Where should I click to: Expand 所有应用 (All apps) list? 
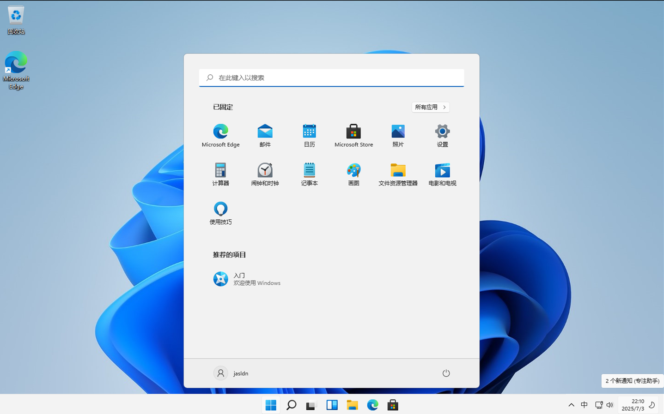[430, 107]
